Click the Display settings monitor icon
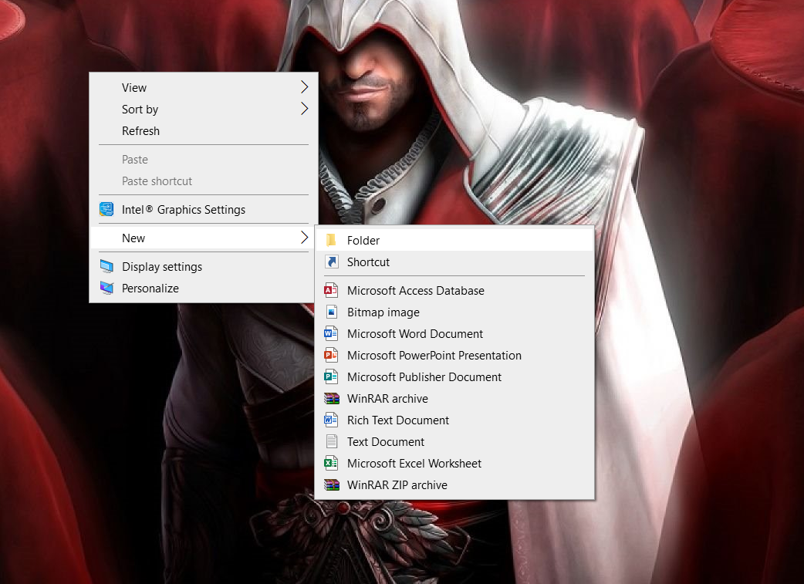Image resolution: width=804 pixels, height=584 pixels. (106, 267)
